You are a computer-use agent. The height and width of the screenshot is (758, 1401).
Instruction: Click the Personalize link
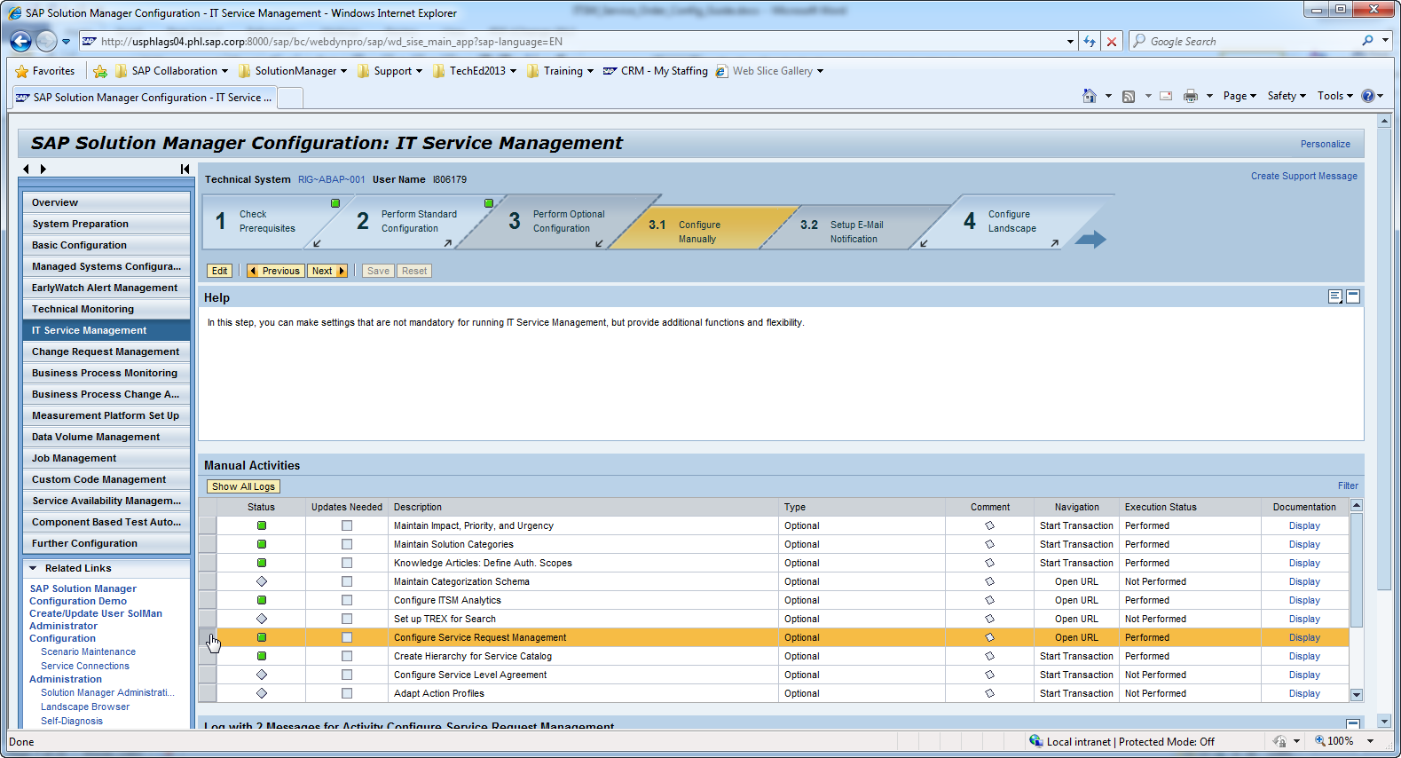point(1325,144)
